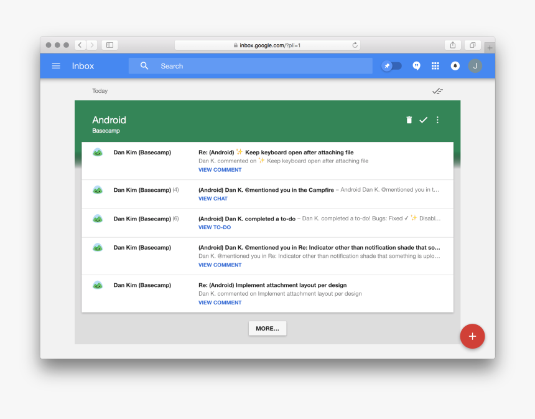535x419 pixels.
Task: Open the J account avatar
Action: [475, 66]
